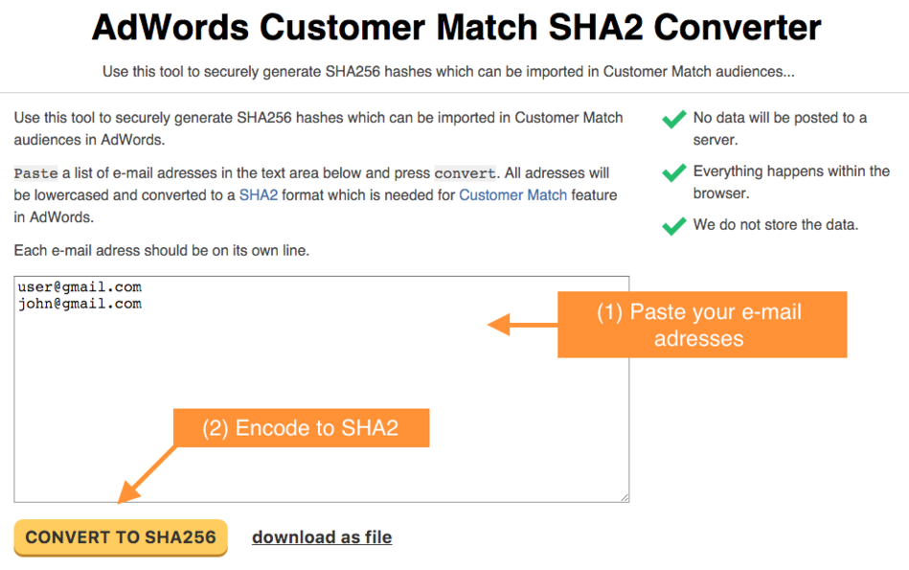Image resolution: width=909 pixels, height=570 pixels.
Task: Click the orange arrow pointing into the text area
Action: (x=522, y=325)
